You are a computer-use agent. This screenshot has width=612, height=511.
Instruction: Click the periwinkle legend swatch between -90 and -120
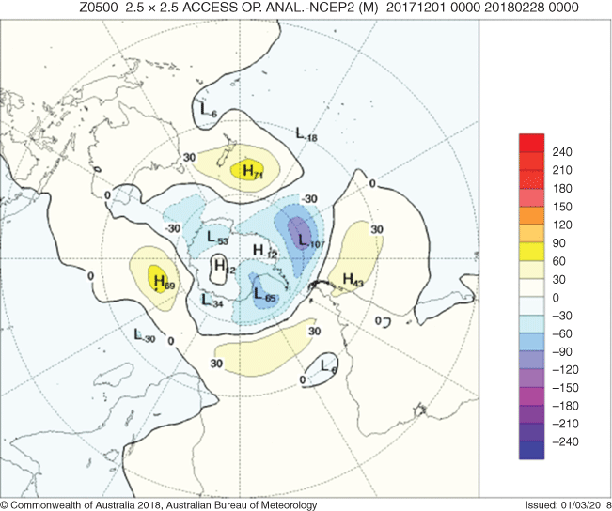pos(531,360)
